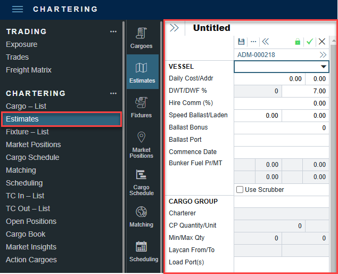This screenshot has width=338, height=274.
Task: Click the Cargoes icon in the toolbar
Action: coord(141,37)
